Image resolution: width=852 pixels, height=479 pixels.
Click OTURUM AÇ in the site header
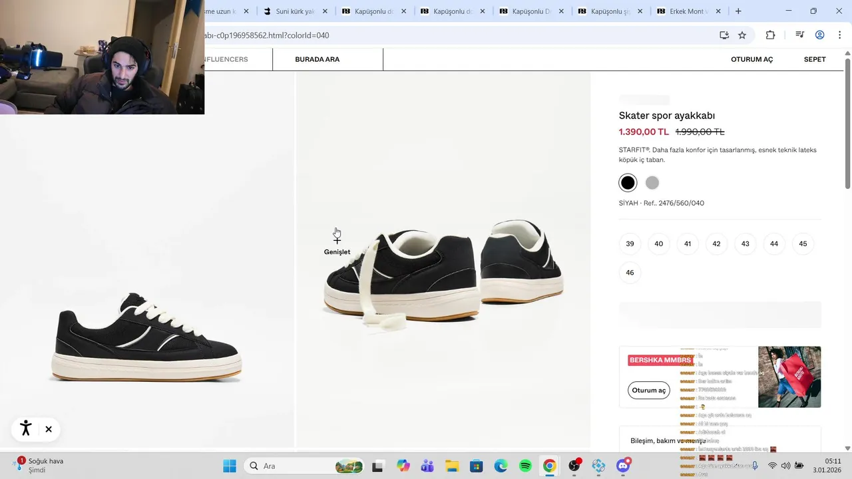(751, 59)
